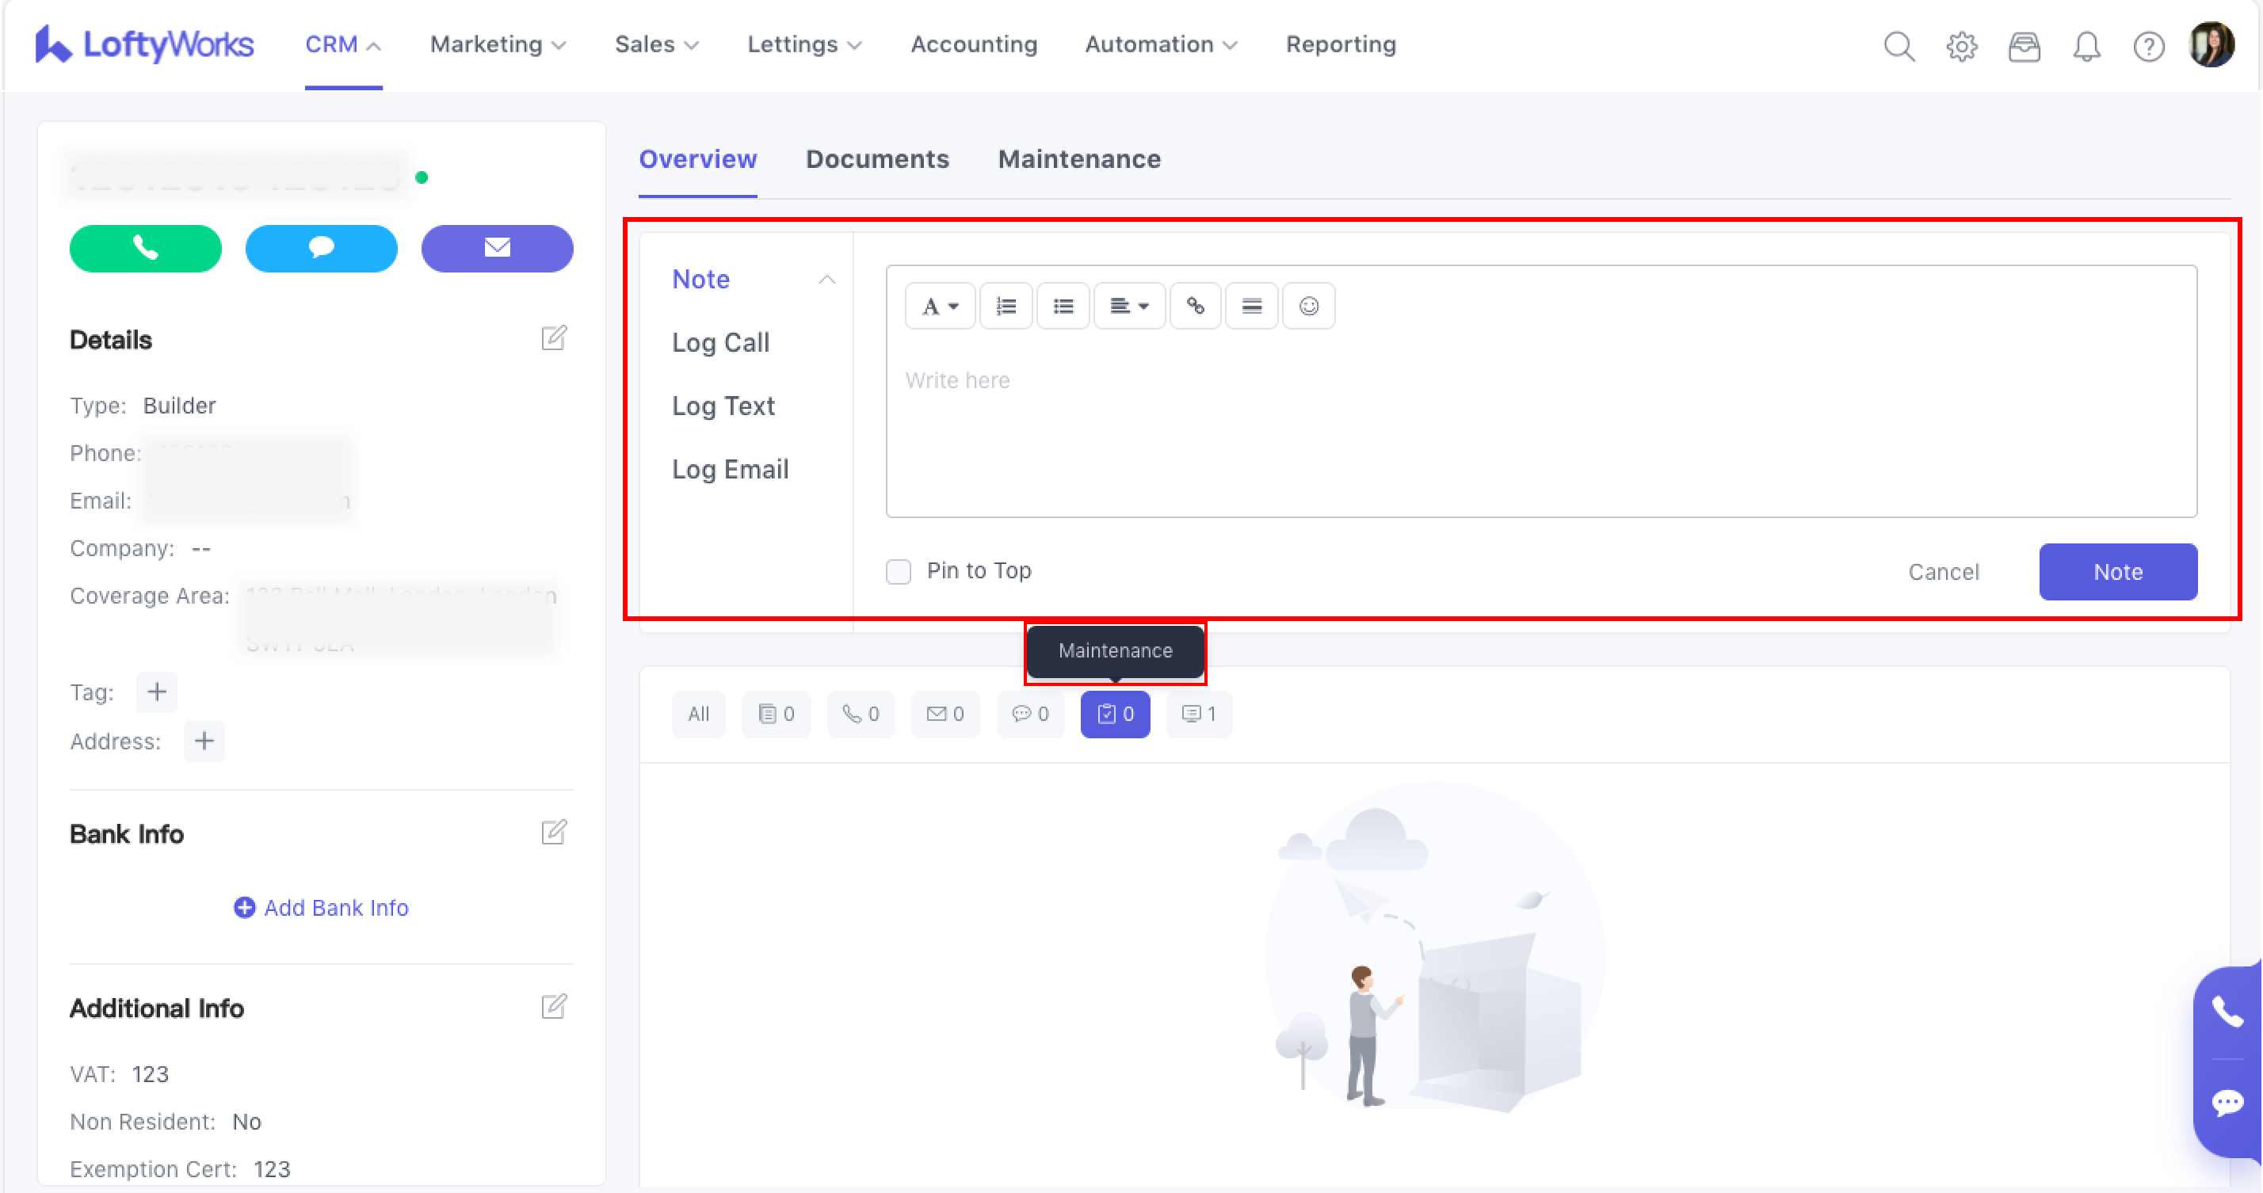Apply bulleted list formatting

click(1063, 306)
